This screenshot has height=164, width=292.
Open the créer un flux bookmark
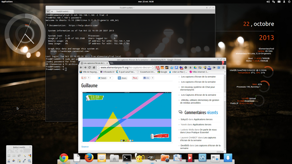178,72
